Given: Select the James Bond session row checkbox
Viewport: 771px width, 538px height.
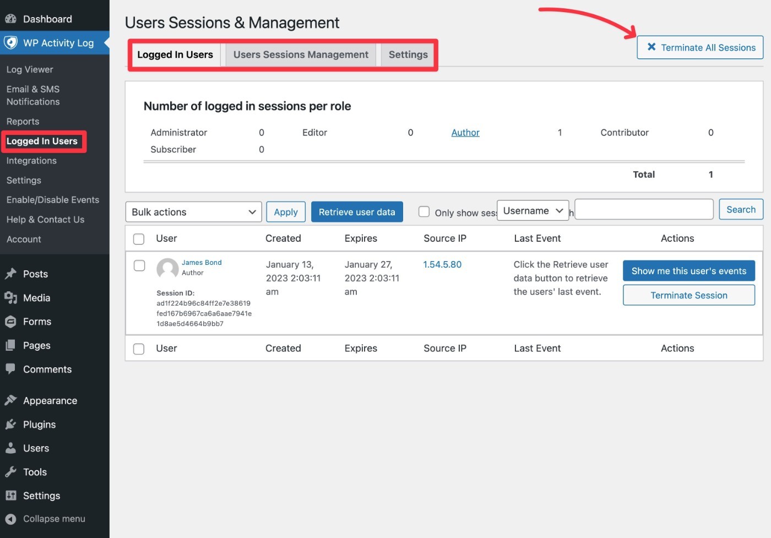Looking at the screenshot, I should coord(139,265).
